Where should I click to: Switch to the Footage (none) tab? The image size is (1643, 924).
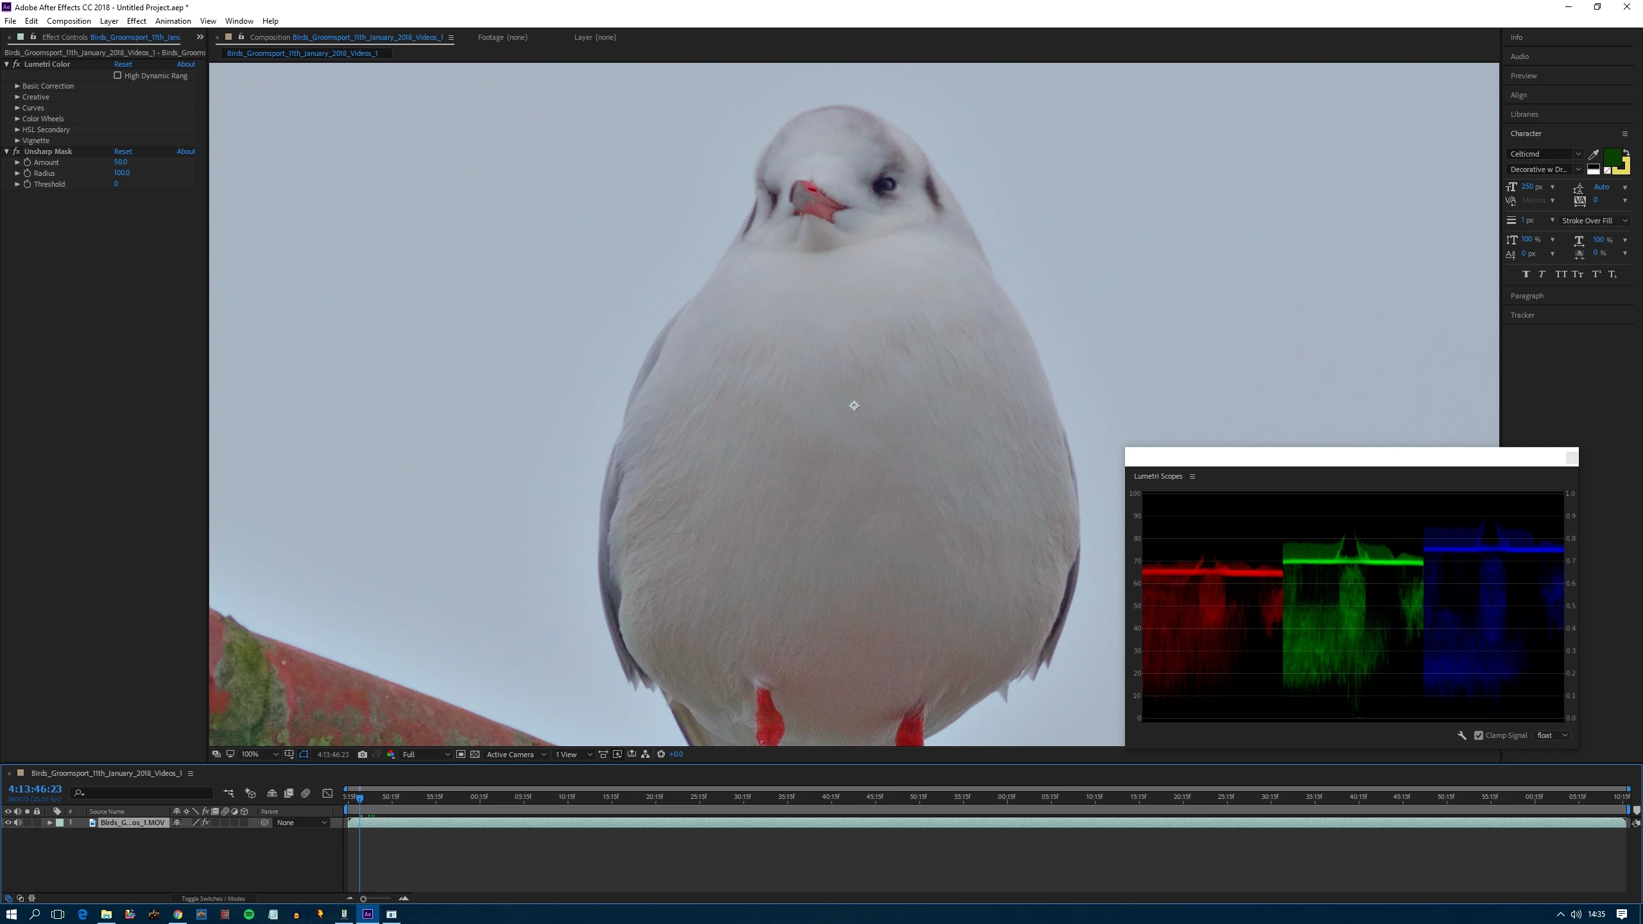point(503,37)
